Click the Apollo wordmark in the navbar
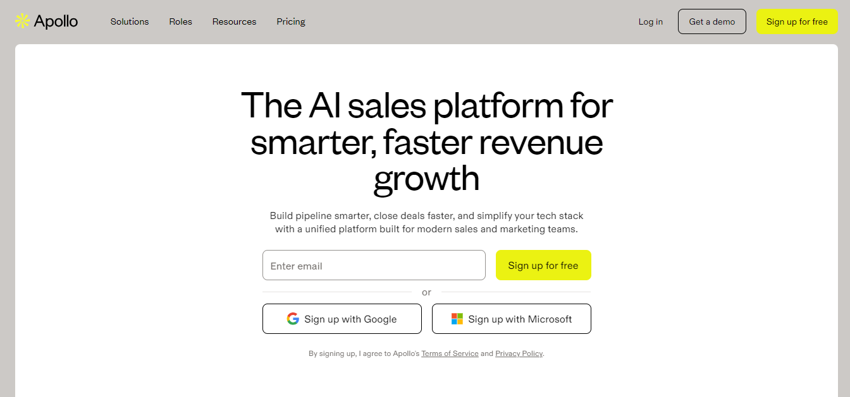Screen dimensions: 850x397 pos(56,21)
